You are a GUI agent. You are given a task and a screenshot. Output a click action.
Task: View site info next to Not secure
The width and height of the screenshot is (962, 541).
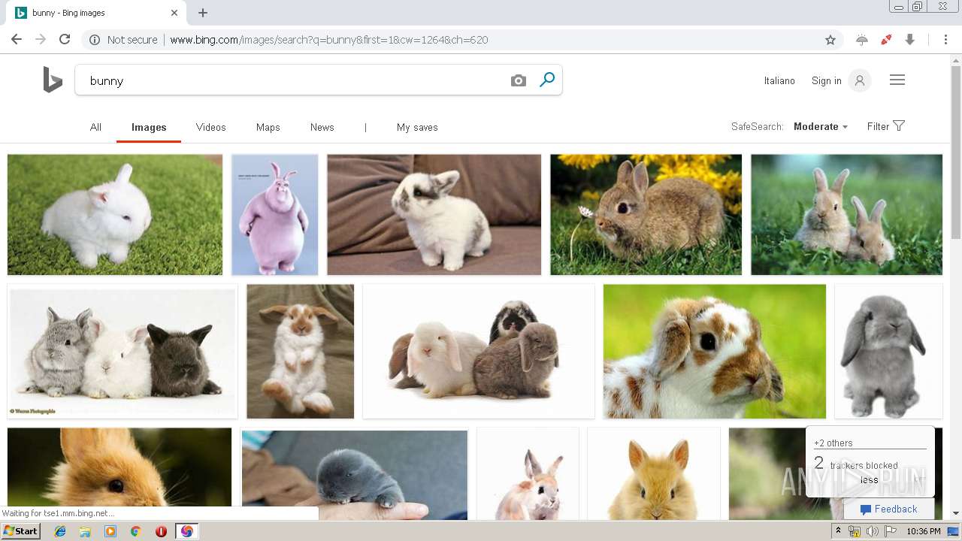click(95, 40)
